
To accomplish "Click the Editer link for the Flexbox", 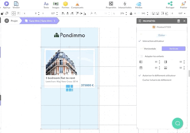I will click(x=162, y=35).
